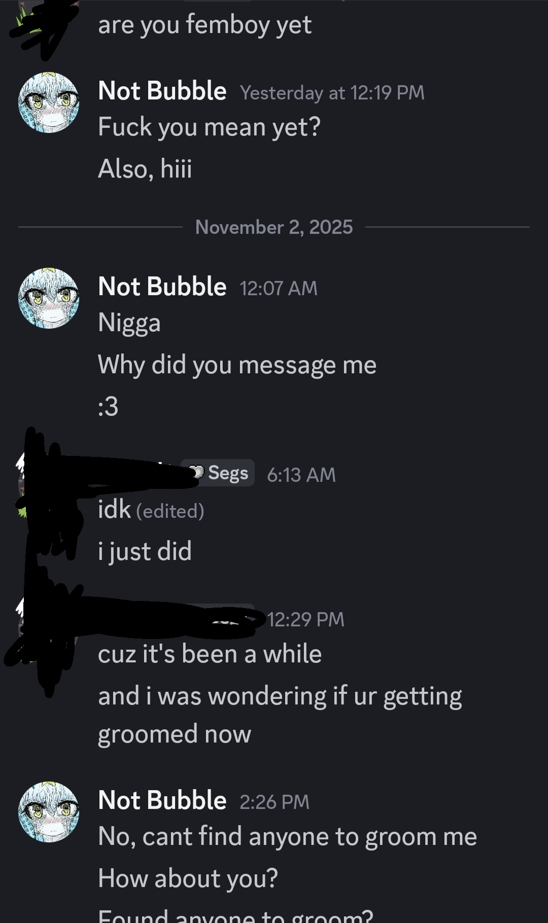The width and height of the screenshot is (548, 923).
Task: Tap the November 2, 2025 date divider
Action: coord(274,227)
